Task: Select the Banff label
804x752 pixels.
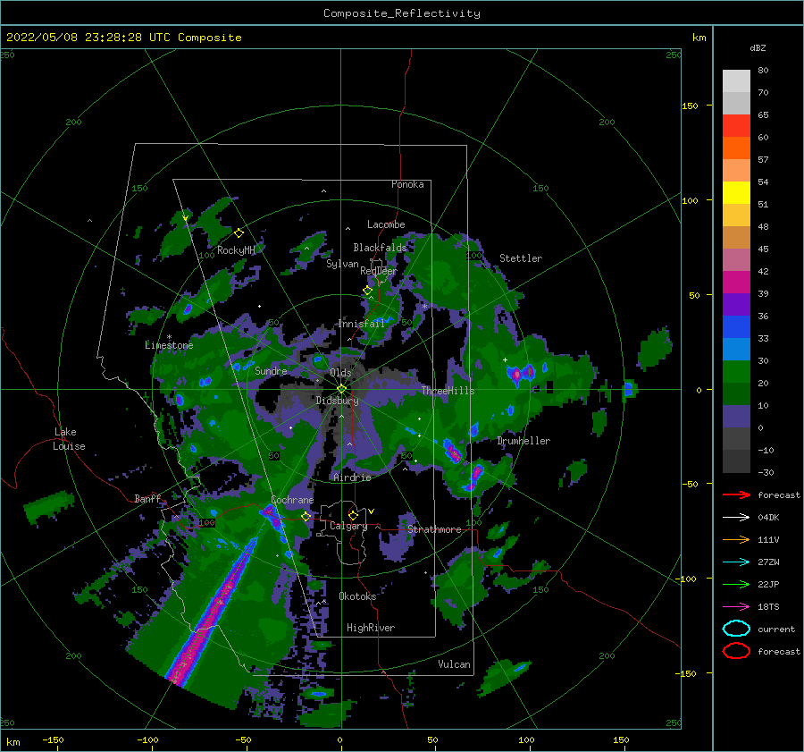Action: click(147, 499)
